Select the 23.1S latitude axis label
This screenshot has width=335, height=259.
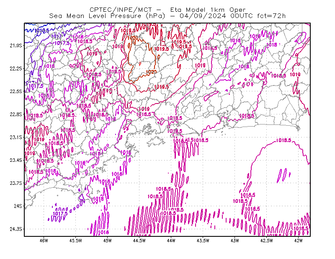click(16, 137)
